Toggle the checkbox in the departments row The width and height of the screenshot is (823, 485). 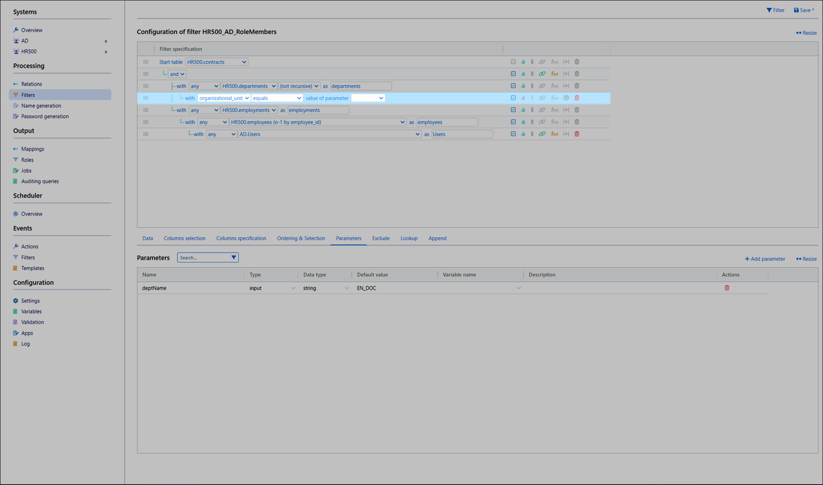click(513, 86)
